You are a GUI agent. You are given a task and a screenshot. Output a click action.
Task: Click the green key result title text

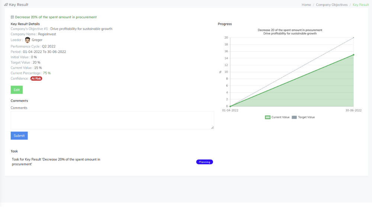(56, 17)
